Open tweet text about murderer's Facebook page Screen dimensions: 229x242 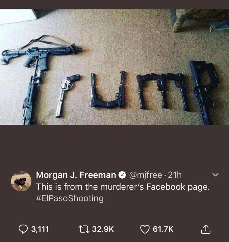click(x=123, y=187)
